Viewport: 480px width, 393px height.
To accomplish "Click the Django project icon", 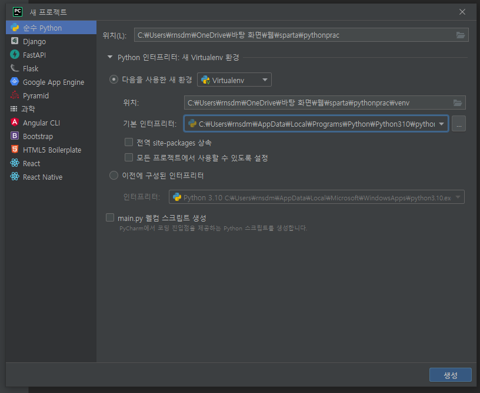I will click(x=15, y=41).
